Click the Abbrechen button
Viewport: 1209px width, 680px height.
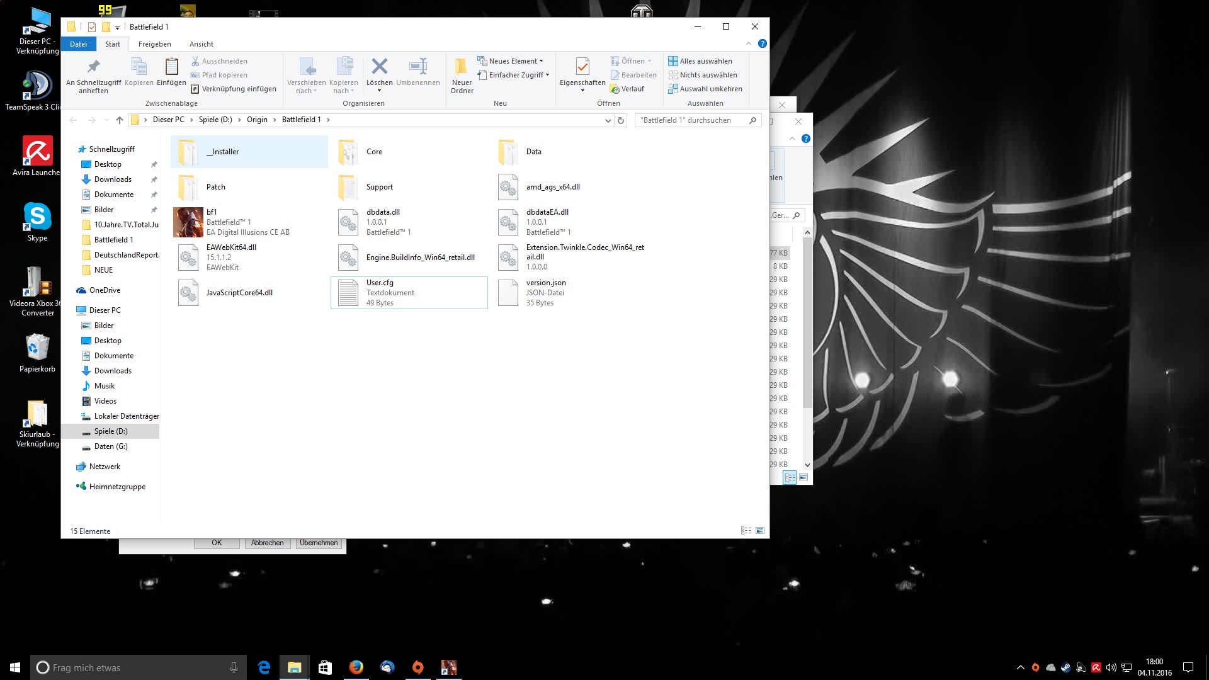[267, 543]
